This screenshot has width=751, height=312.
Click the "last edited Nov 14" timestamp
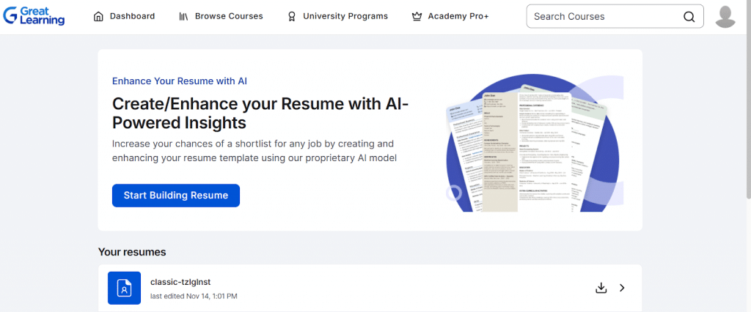pos(194,296)
